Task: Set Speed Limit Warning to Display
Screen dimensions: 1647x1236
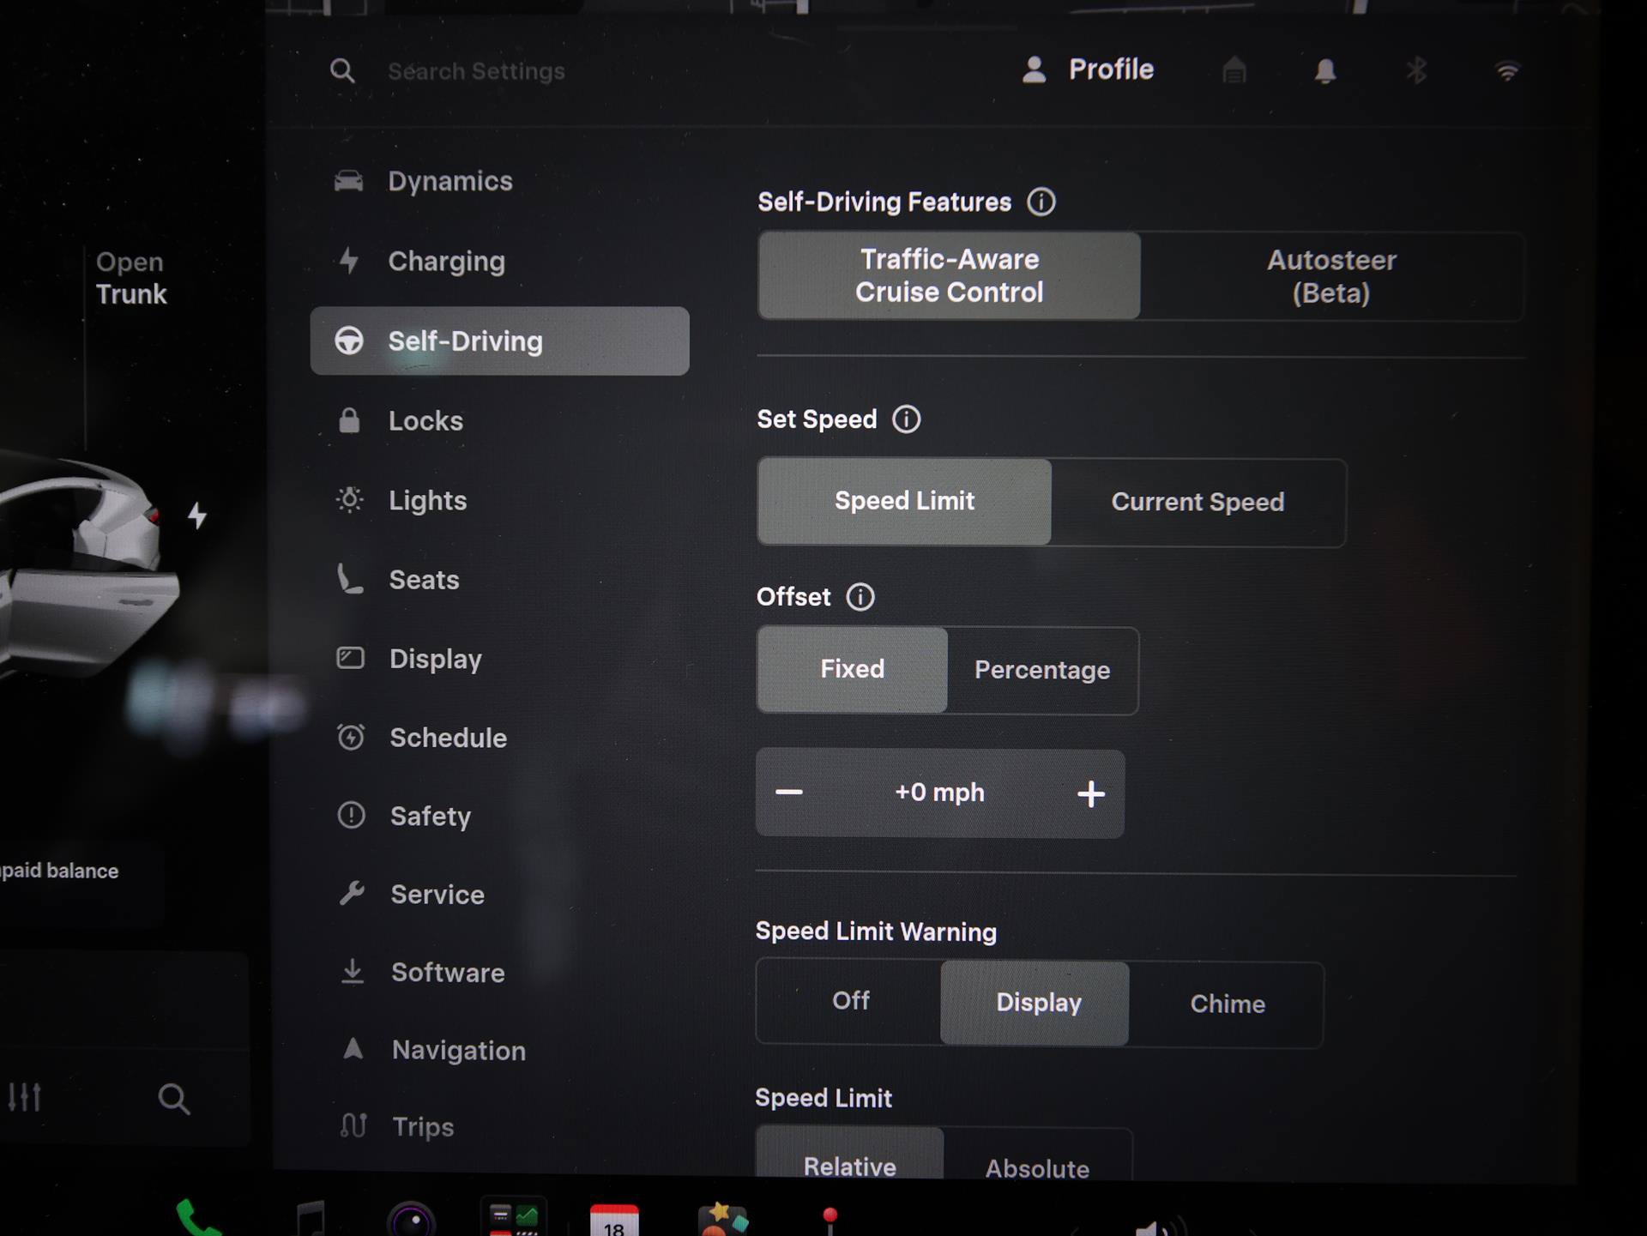Action: 1035,1003
